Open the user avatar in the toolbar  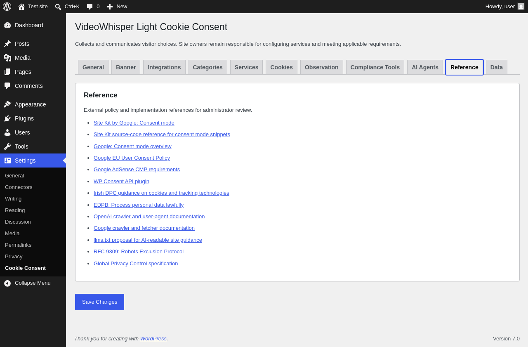click(x=521, y=6)
